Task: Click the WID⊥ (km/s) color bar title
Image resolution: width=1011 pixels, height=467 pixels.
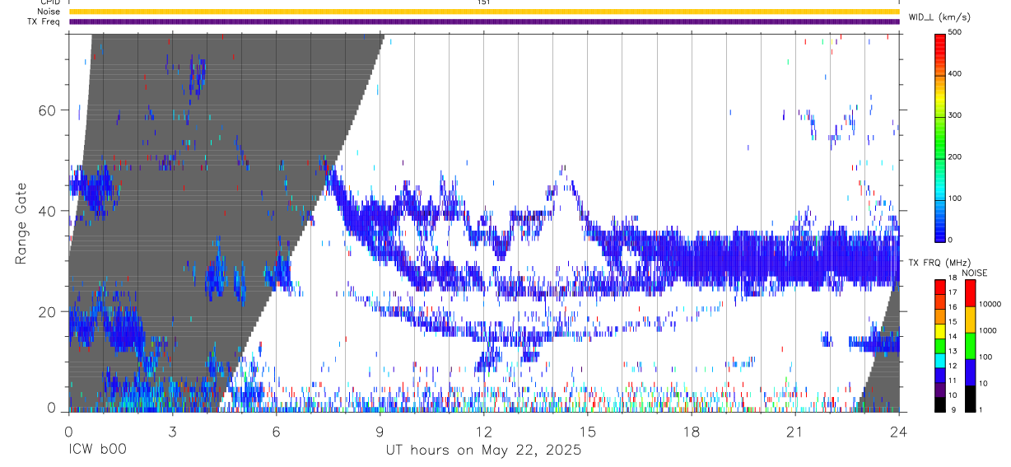Action: pyautogui.click(x=939, y=16)
